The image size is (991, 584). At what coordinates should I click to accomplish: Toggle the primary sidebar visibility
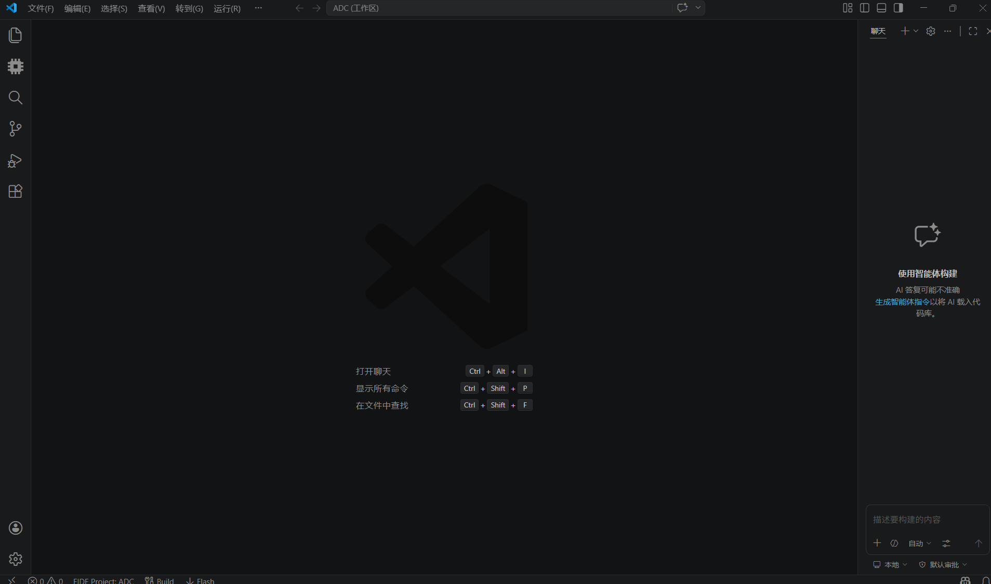click(x=865, y=8)
